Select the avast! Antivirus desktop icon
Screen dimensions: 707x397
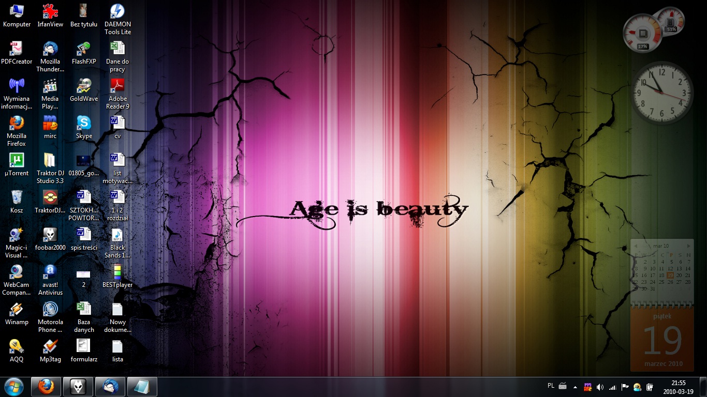pyautogui.click(x=50, y=272)
